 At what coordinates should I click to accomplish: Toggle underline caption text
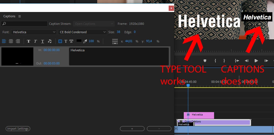tap(43, 41)
